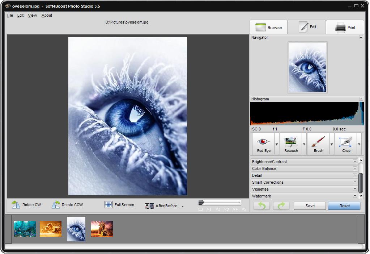Viewport: 370px width, 254px height.
Task: Click the green redo arrow
Action: pos(281,206)
